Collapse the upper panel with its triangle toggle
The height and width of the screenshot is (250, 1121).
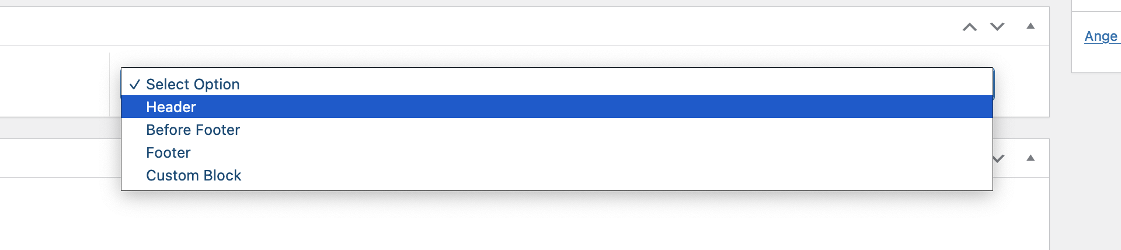(x=1031, y=26)
